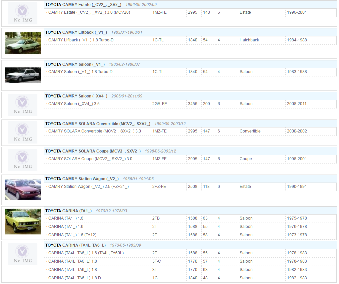Select engine code 1MZ-FE in the CAMRY Estate row

coord(160,12)
